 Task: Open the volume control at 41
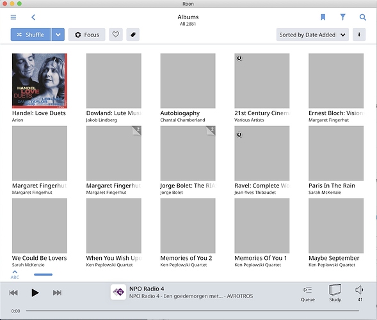click(360, 293)
